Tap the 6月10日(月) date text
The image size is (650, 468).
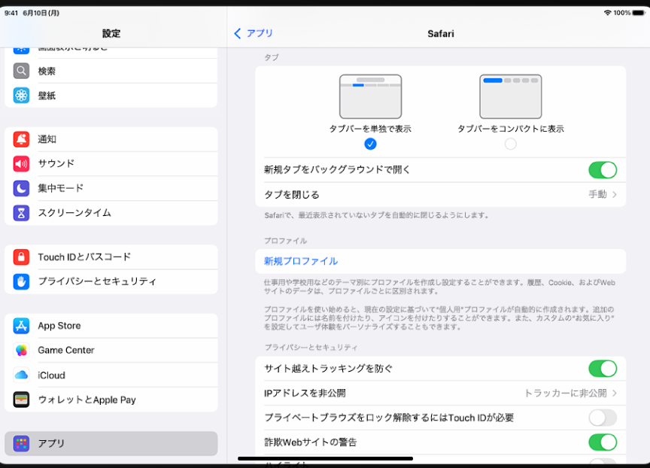(x=41, y=13)
